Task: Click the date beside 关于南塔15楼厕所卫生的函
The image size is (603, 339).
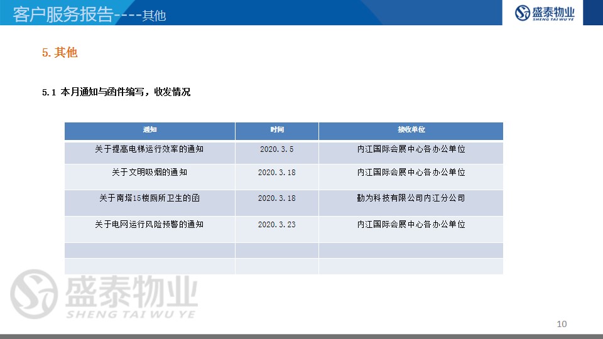Action: coord(277,198)
